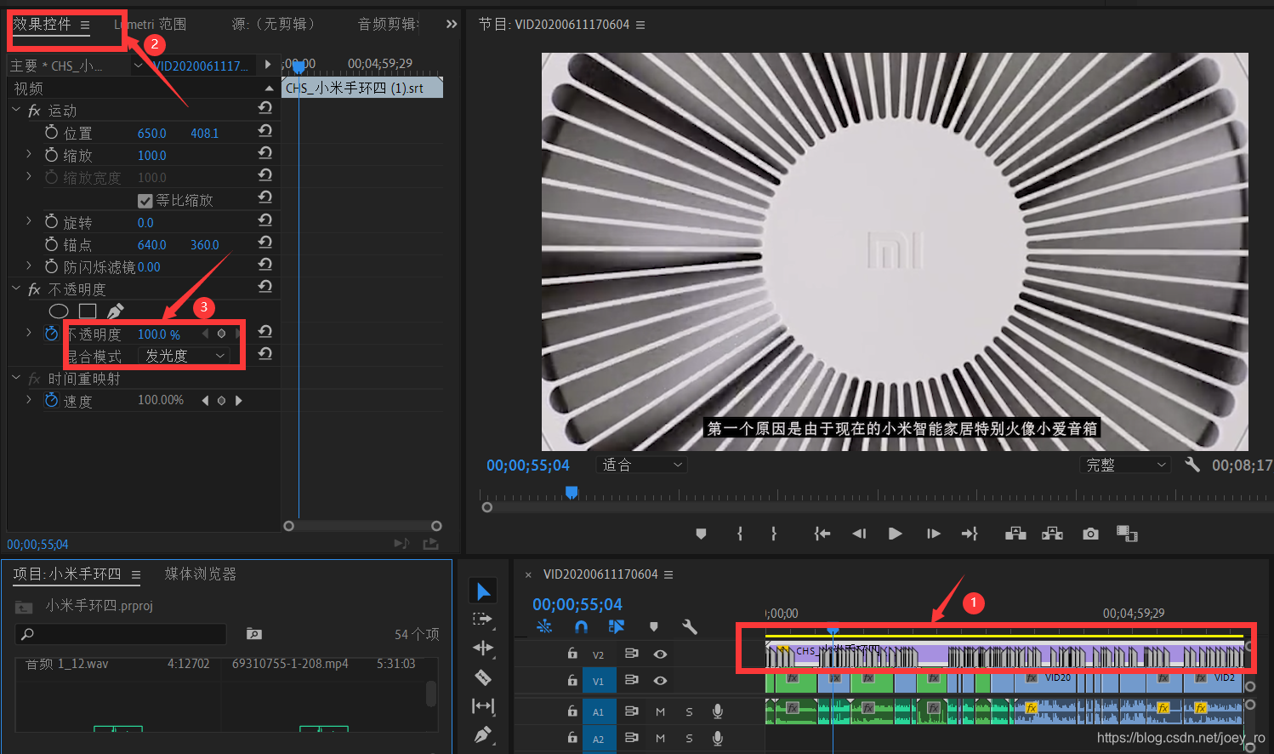Viewport: 1274px width, 754px height.
Task: Click Program monitor playhead on scrub bar
Action: point(572,493)
